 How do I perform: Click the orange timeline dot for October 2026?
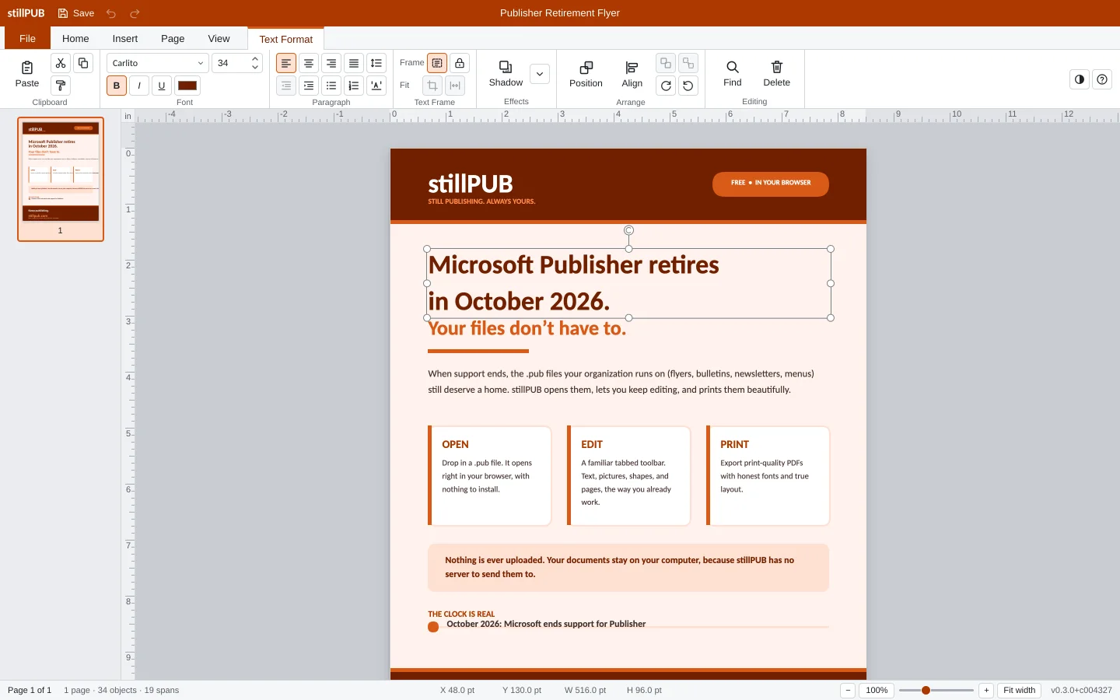tap(433, 627)
